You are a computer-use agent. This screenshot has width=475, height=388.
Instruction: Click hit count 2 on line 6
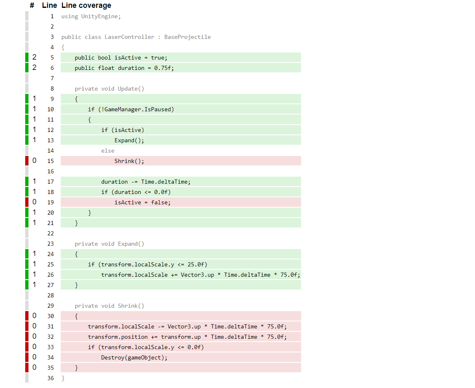34,68
